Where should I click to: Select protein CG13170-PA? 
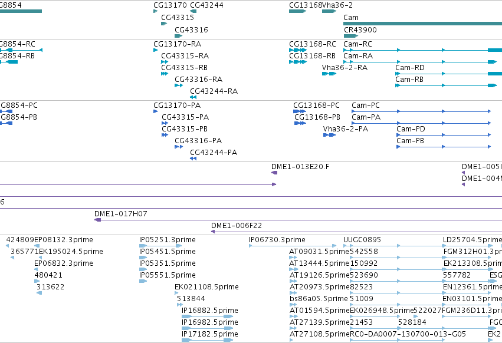click(156, 111)
